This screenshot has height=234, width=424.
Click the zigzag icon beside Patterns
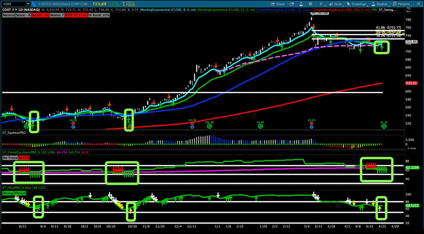pyautogui.click(x=395, y=4)
